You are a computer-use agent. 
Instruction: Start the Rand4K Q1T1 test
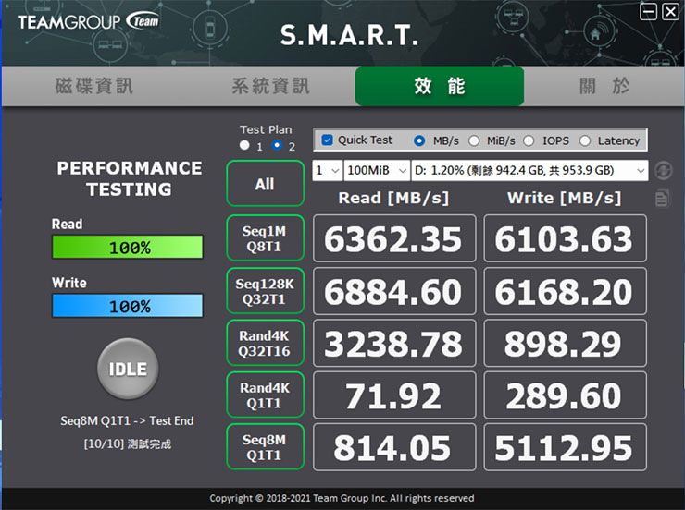point(265,395)
